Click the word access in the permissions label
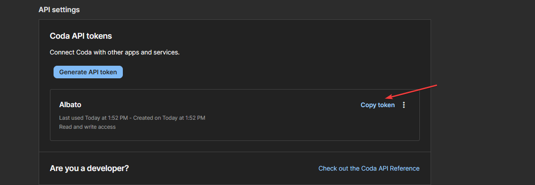 (107, 127)
